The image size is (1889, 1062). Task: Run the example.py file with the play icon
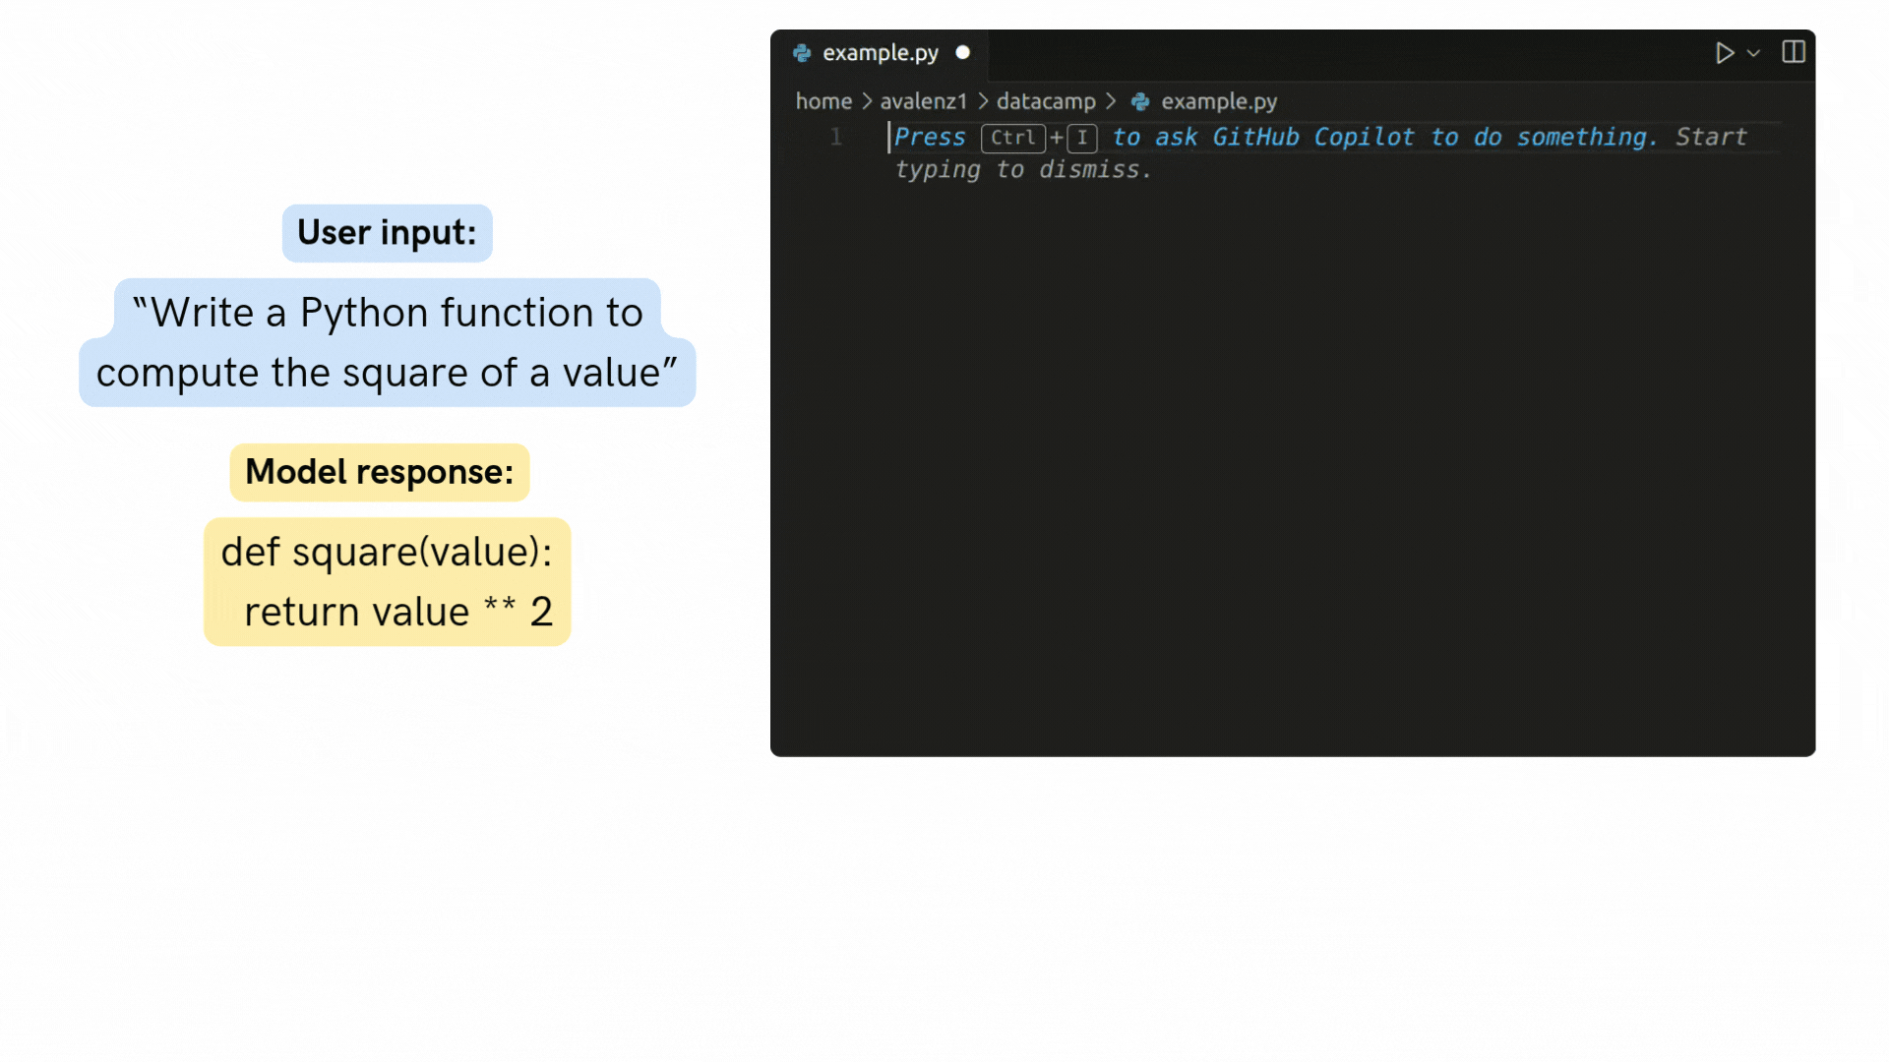(1724, 53)
